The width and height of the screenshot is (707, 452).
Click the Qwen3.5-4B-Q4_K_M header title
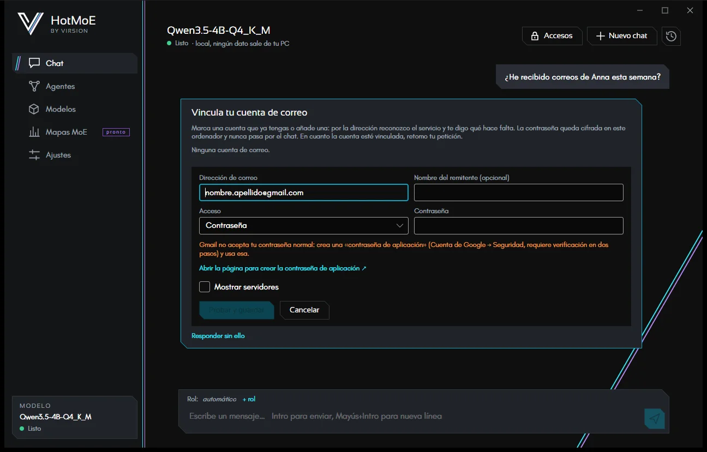pos(219,31)
